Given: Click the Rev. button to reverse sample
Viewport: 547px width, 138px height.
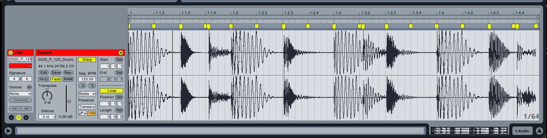Looking at the screenshot, I should tap(68, 72).
